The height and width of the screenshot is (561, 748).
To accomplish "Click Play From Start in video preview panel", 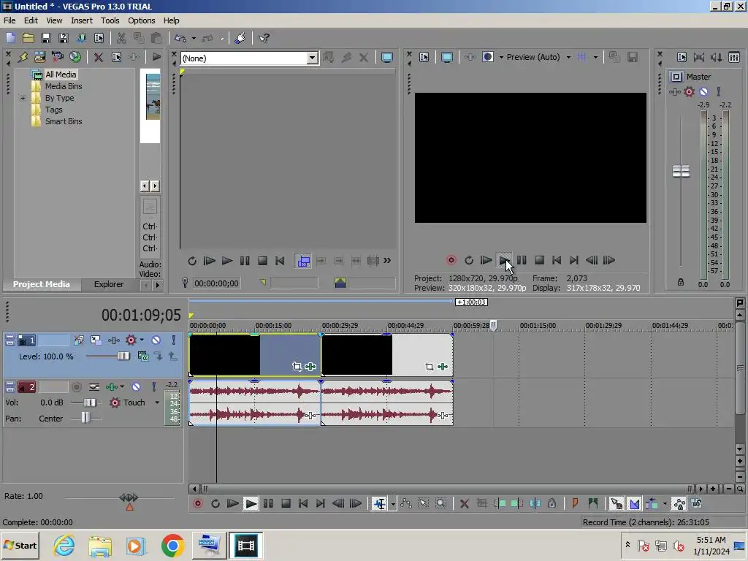I will [x=486, y=260].
